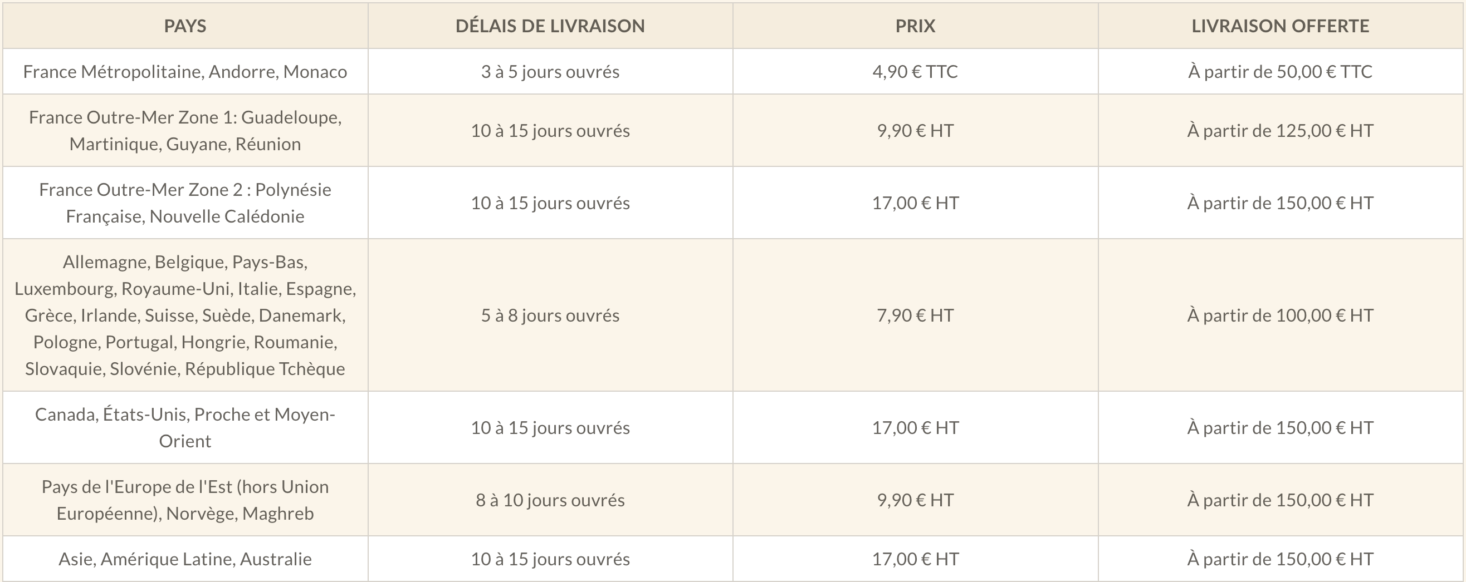
Task: Select the Allemagne, Belgique, Pays-Bas countries cell
Action: [185, 315]
